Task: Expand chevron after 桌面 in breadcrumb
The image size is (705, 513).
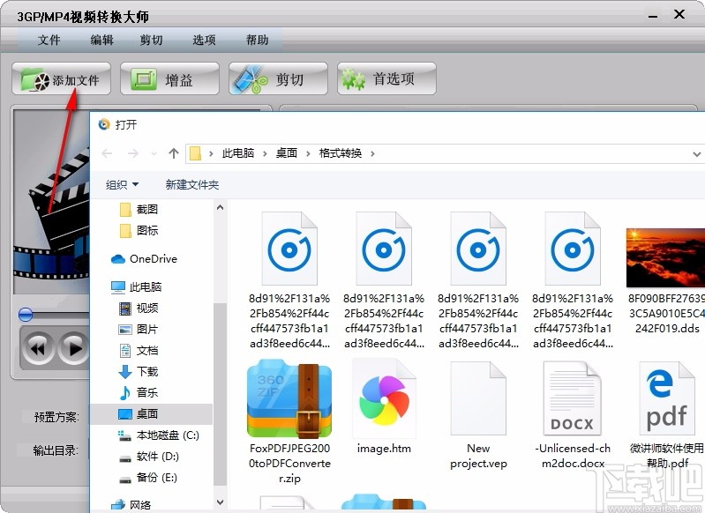Action: (x=308, y=154)
